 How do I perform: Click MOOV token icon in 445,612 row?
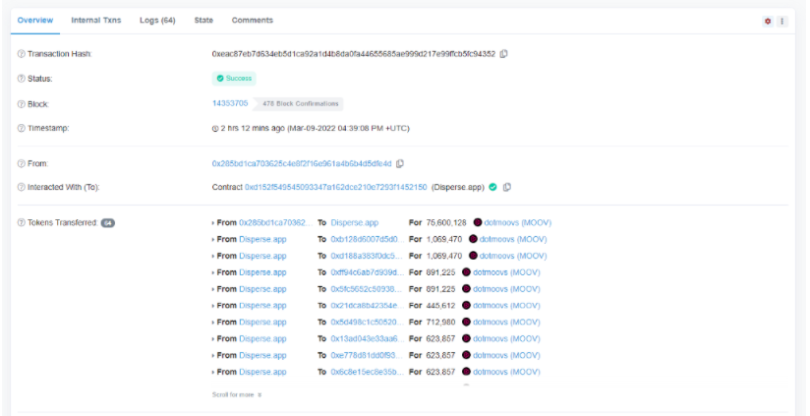[467, 306]
